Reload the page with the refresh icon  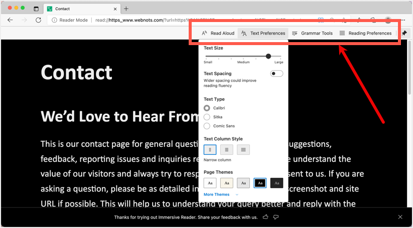click(38, 20)
